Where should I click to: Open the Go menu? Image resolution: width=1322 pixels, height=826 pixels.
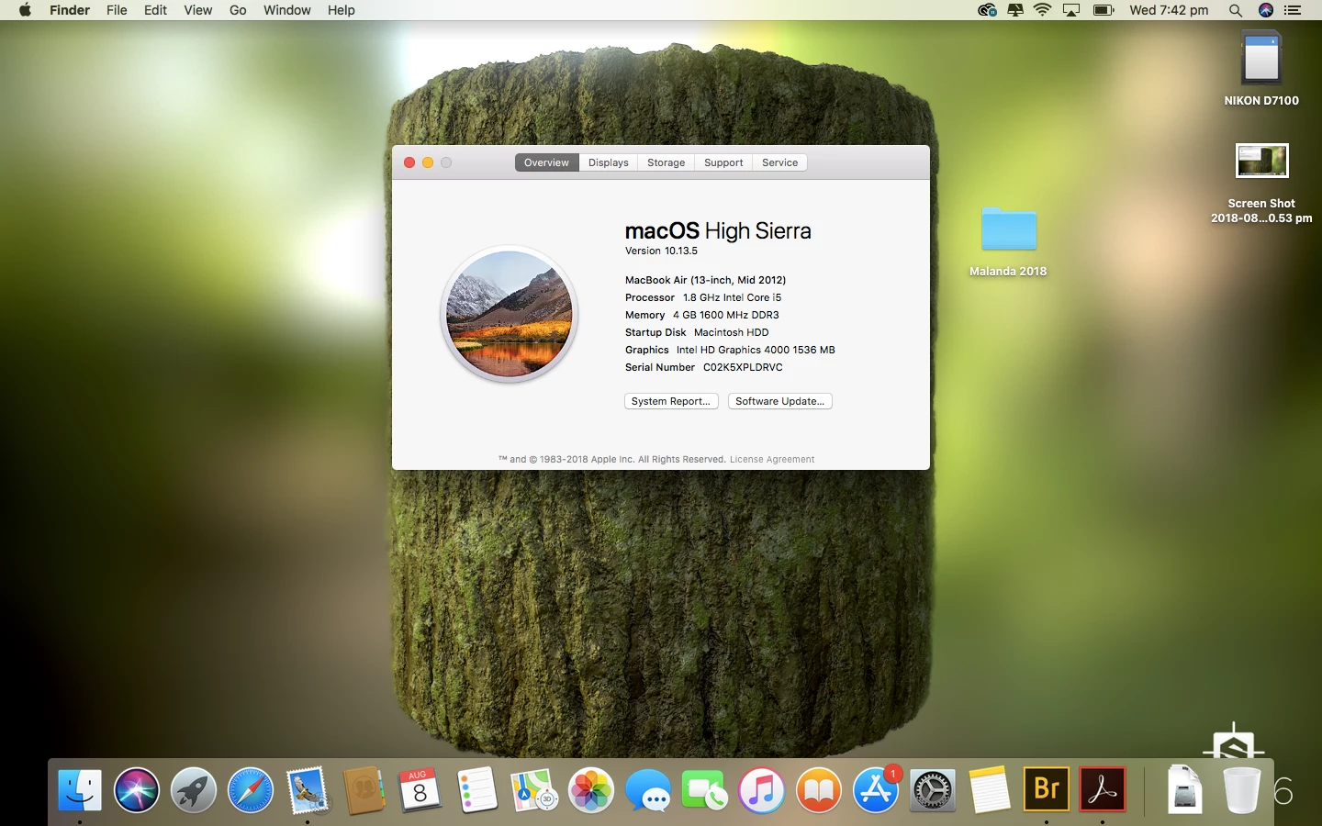pos(238,10)
